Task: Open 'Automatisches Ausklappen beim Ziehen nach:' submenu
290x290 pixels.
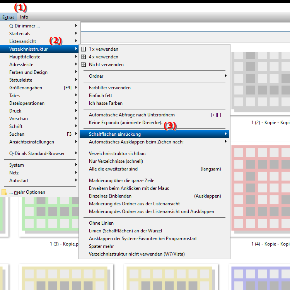Action: point(154,142)
